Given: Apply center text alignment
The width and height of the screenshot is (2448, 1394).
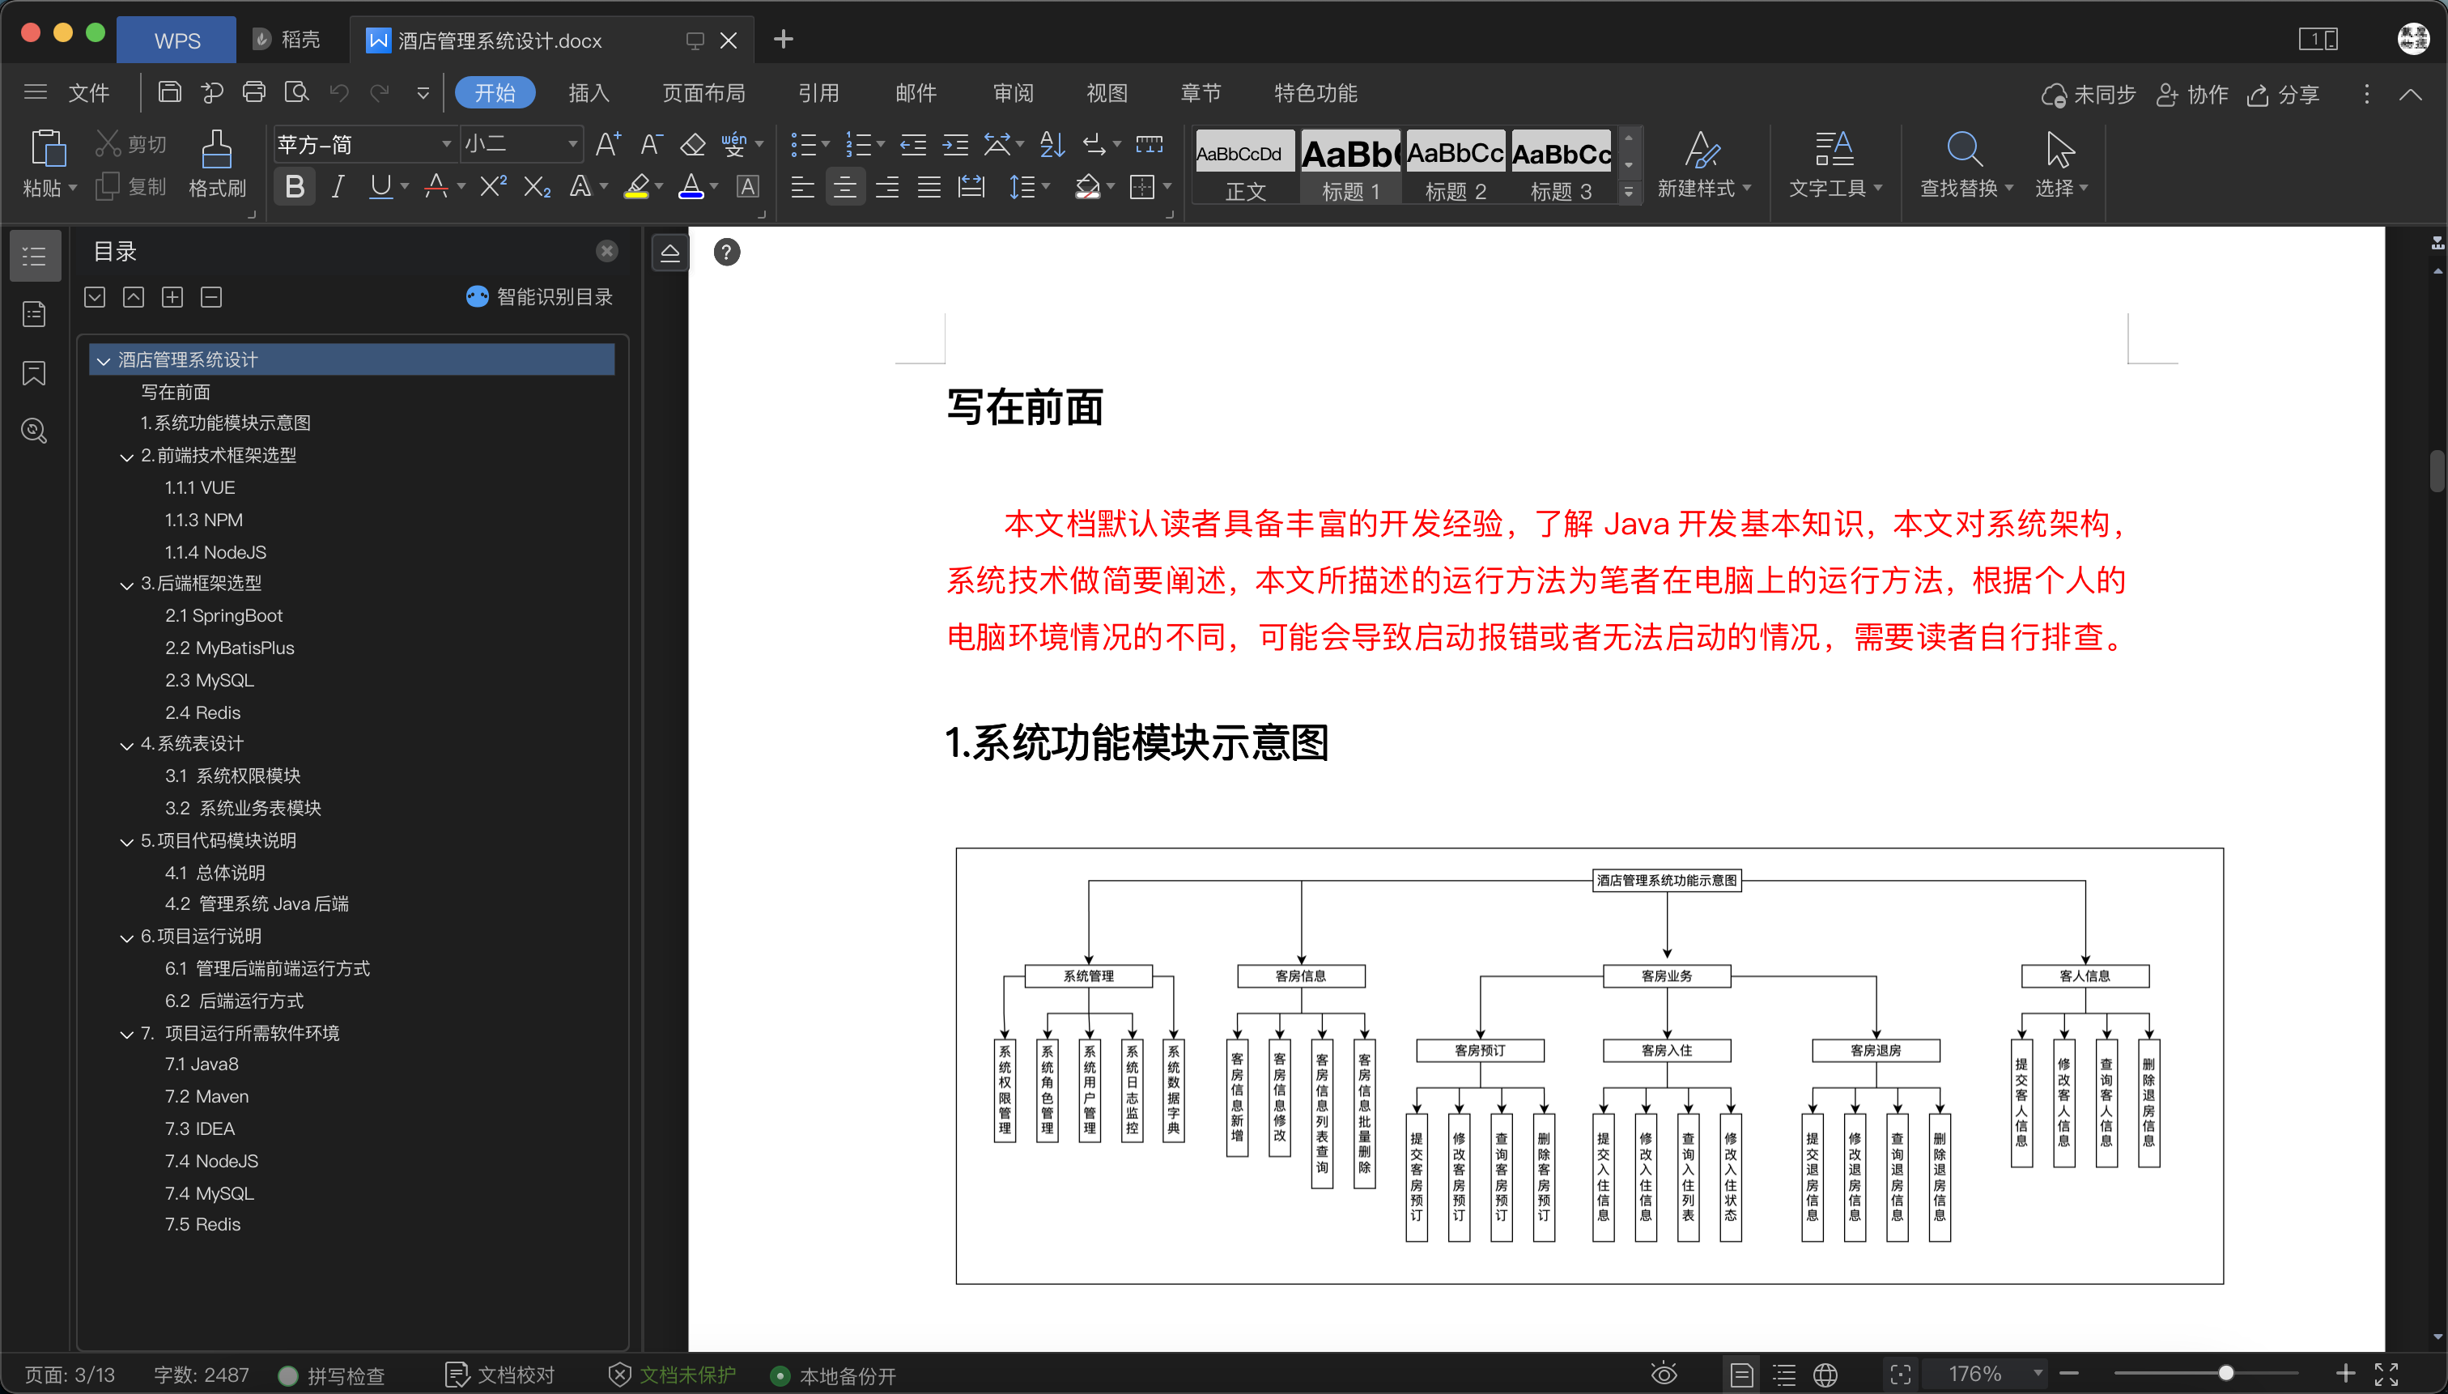Looking at the screenshot, I should 844,187.
